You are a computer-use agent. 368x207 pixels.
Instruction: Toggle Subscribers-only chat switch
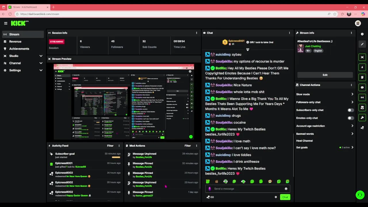coord(350,110)
